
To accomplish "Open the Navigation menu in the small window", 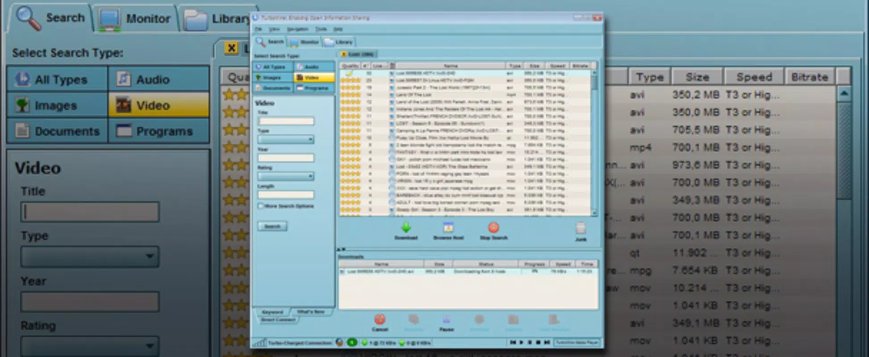I will point(297,29).
